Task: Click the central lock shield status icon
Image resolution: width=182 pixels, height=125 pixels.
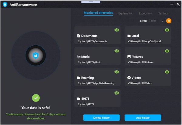Action: [35, 55]
